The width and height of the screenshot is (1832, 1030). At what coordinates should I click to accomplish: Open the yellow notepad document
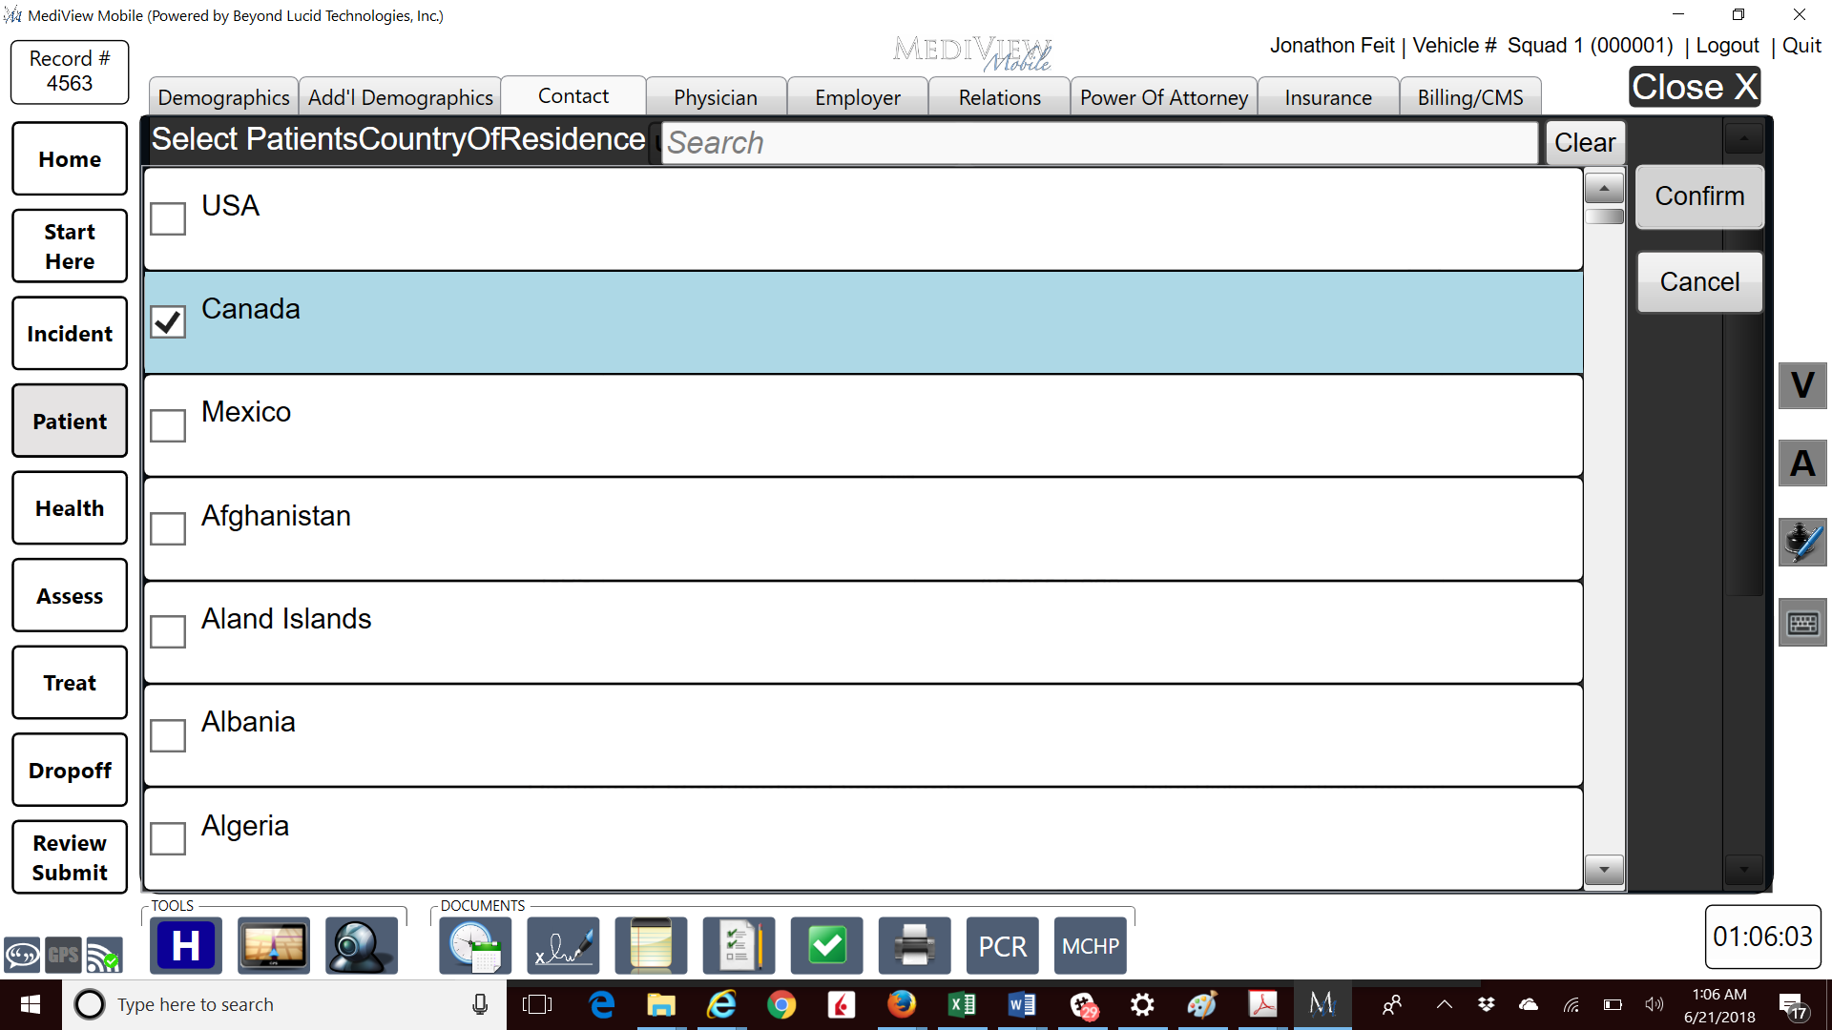tap(651, 946)
